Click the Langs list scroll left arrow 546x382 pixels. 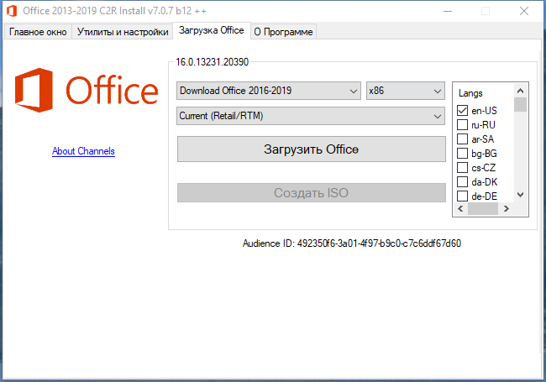click(x=460, y=209)
